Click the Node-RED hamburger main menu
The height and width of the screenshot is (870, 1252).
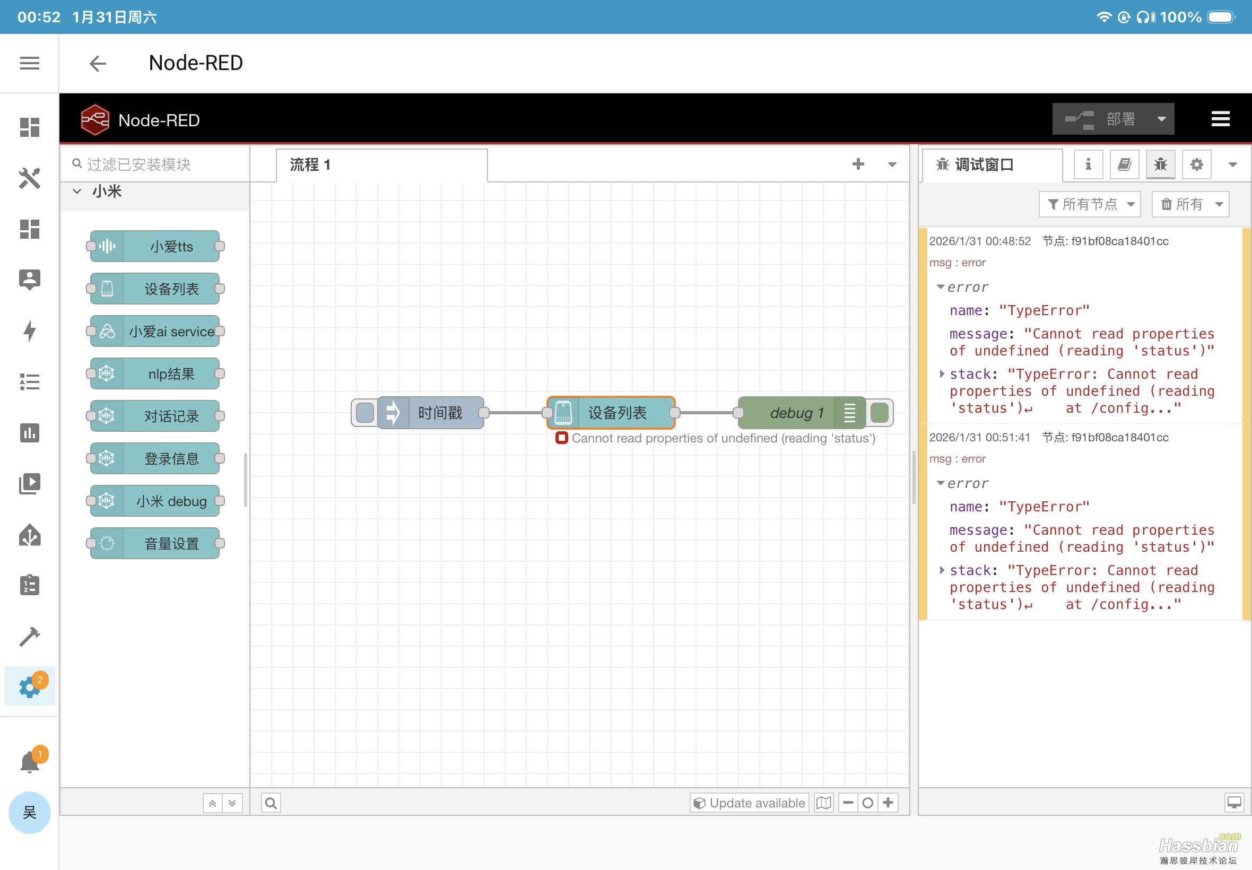pyautogui.click(x=1220, y=119)
